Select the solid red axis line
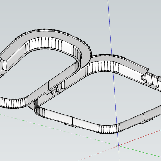The width and height of the screenshot is (161, 161). click(x=140, y=138)
